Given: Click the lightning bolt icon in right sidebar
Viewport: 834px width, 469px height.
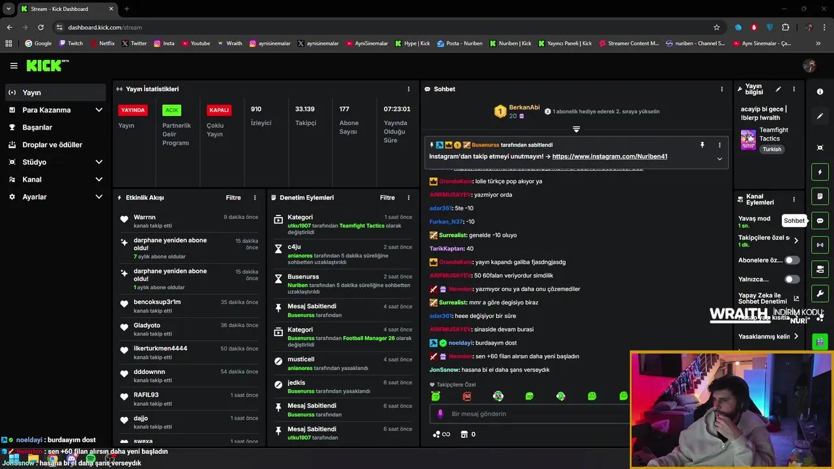Looking at the screenshot, I should pos(820,172).
